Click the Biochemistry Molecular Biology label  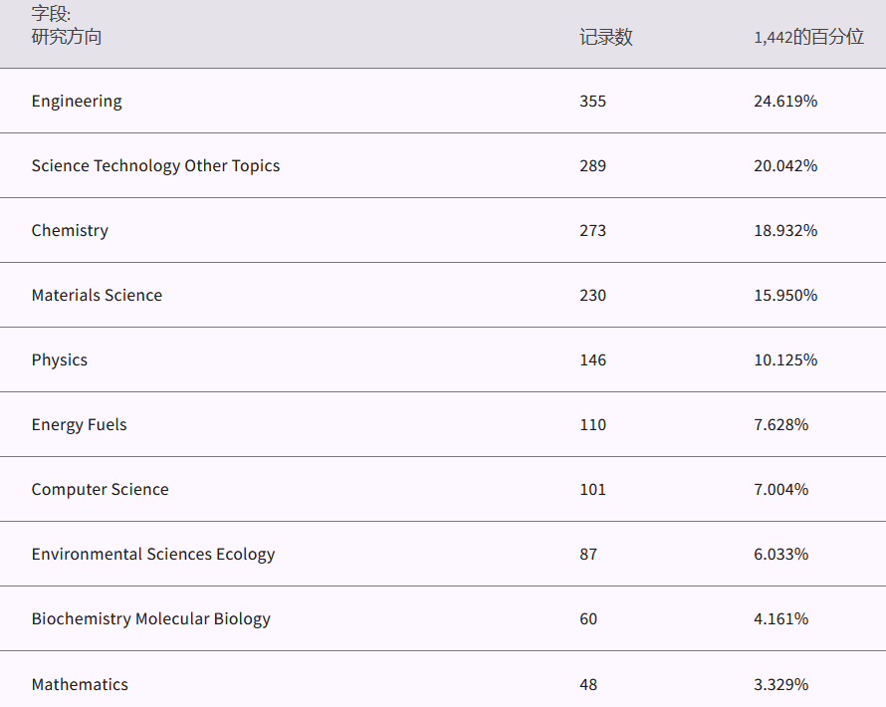coord(151,619)
